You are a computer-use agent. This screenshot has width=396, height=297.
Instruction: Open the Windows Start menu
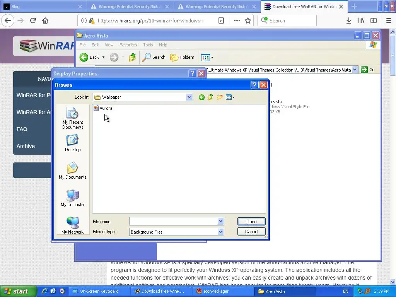tap(18, 292)
